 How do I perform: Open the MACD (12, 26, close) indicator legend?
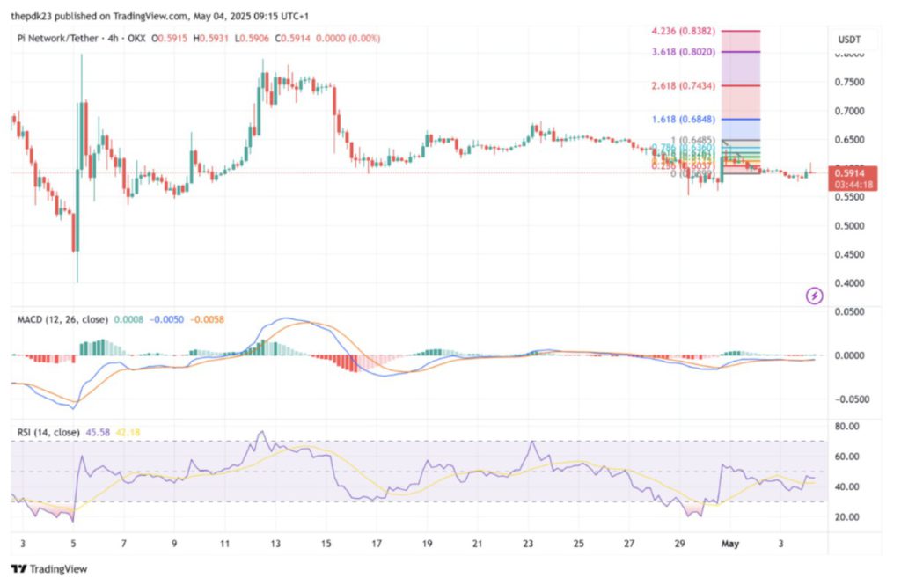[x=63, y=319]
